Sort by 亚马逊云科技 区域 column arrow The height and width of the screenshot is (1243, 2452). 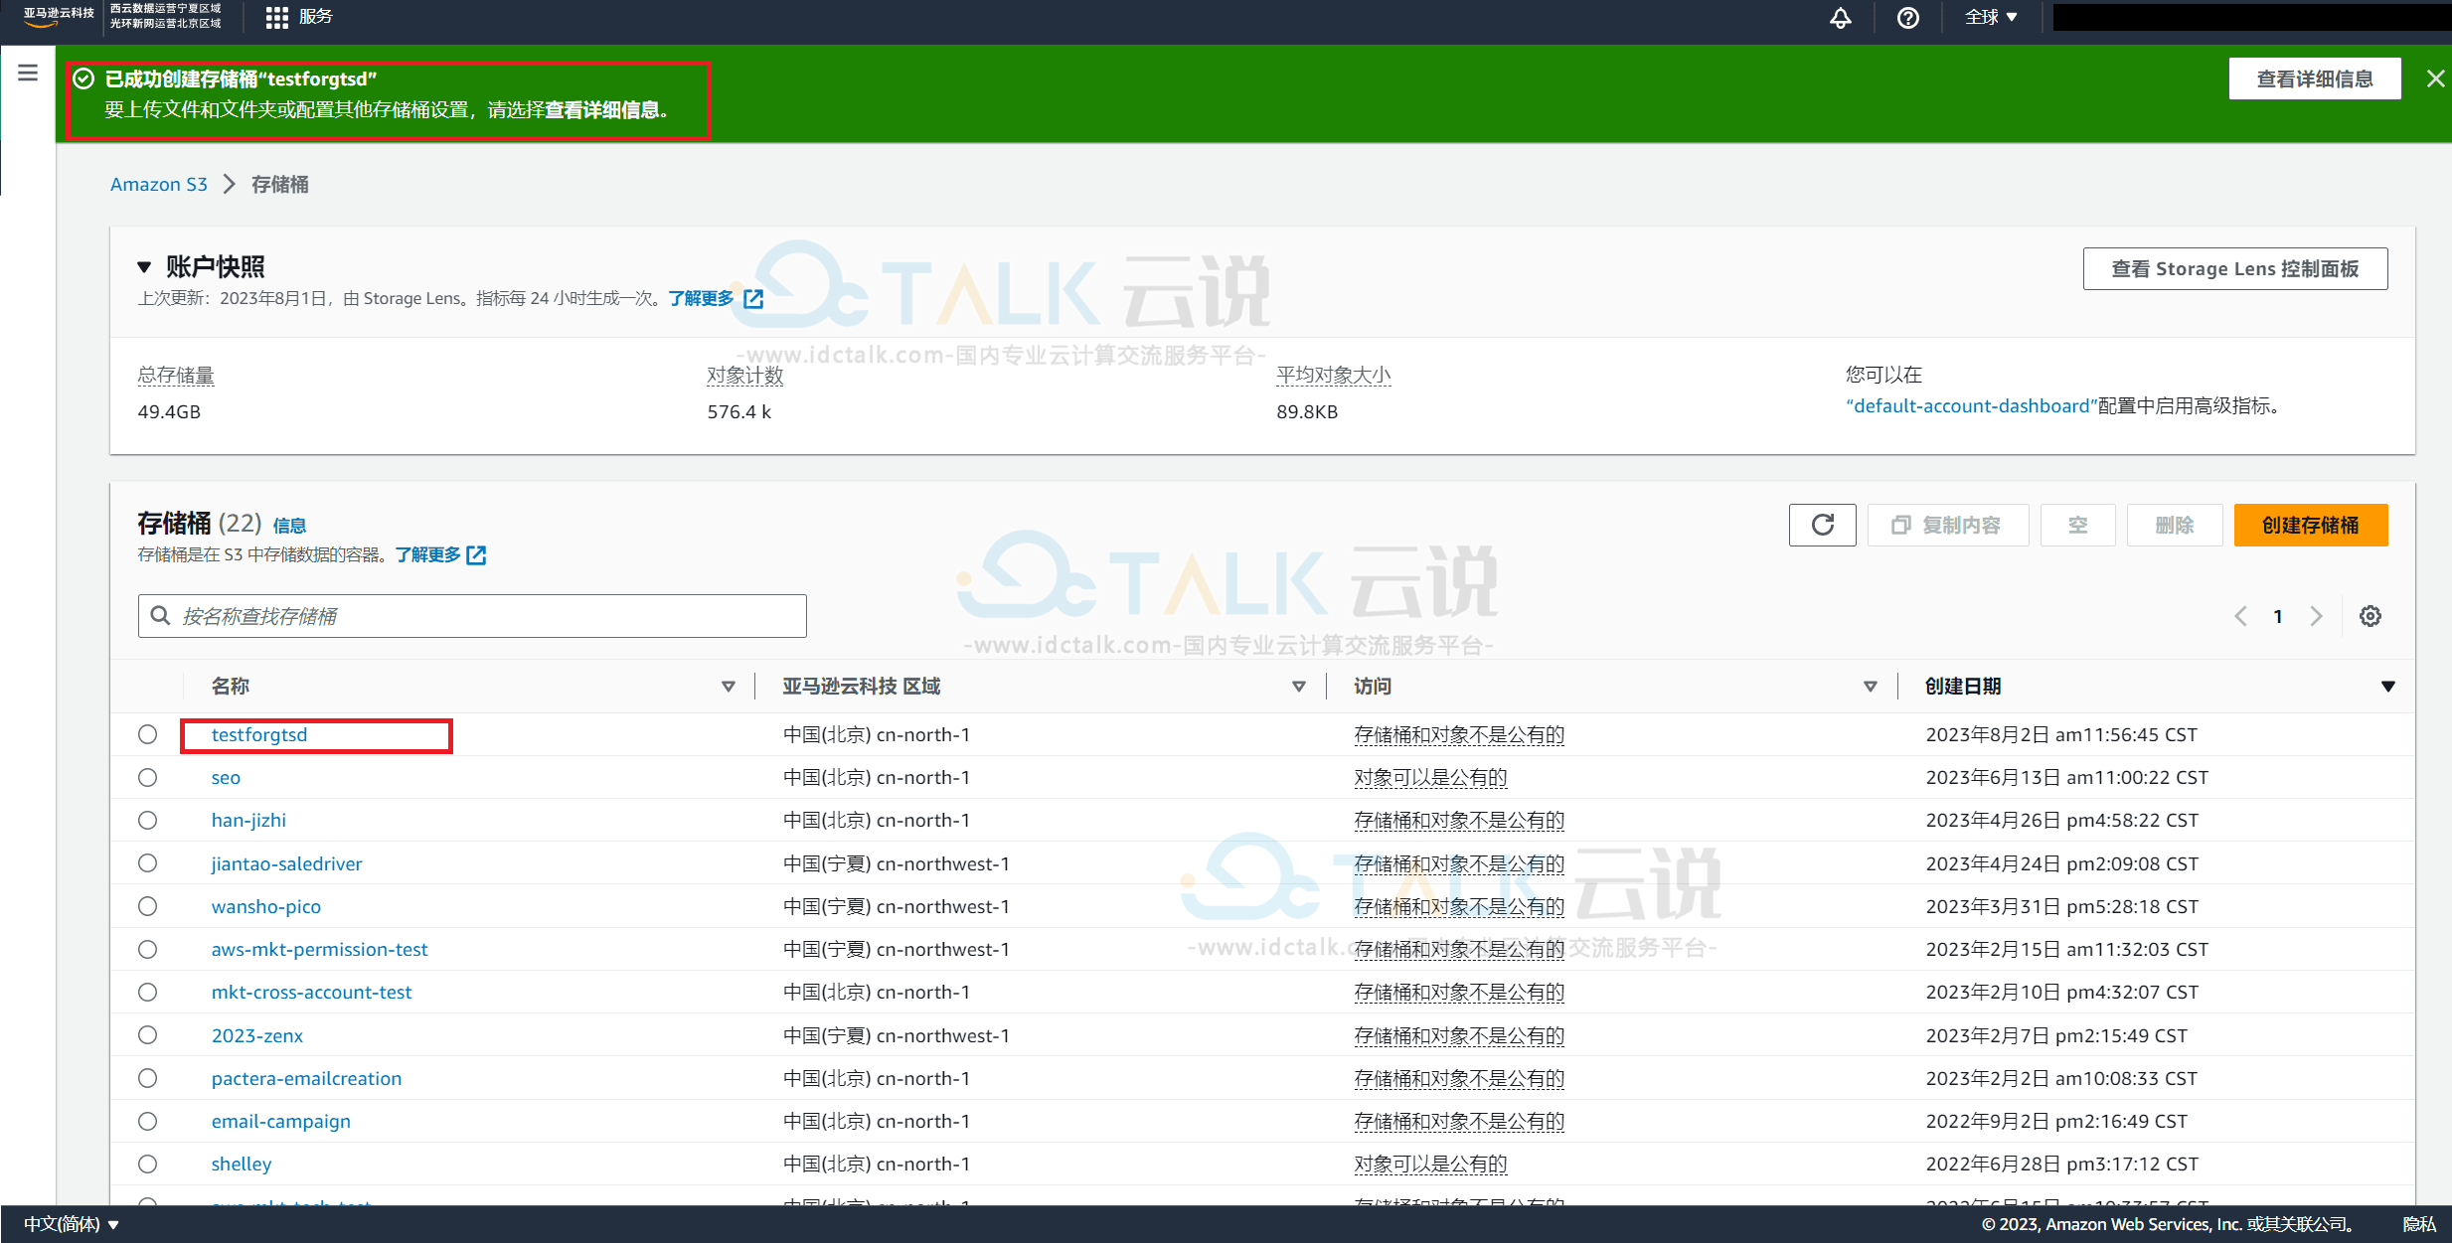pos(1298,687)
